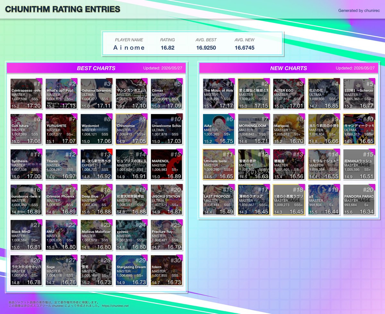Select the Stargazing Dreamer card

coord(132,270)
